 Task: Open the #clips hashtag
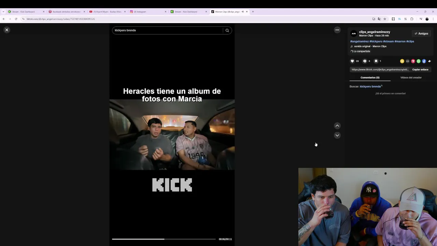[x=410, y=41]
